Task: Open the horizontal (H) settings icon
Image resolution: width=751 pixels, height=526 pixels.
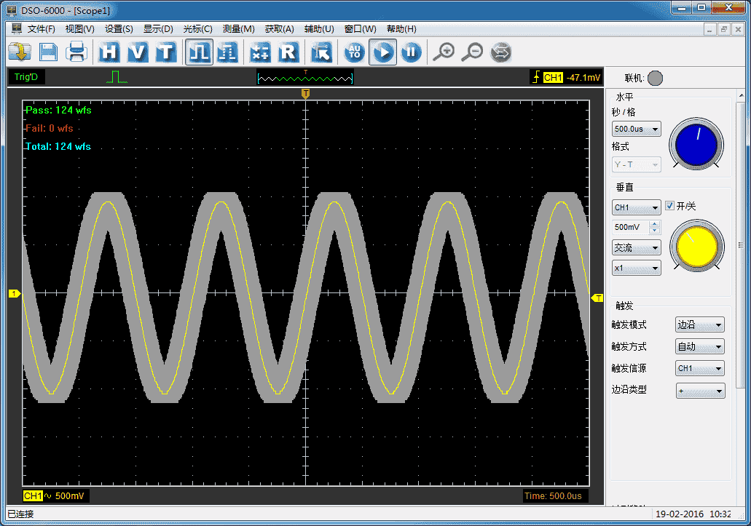Action: pos(109,52)
